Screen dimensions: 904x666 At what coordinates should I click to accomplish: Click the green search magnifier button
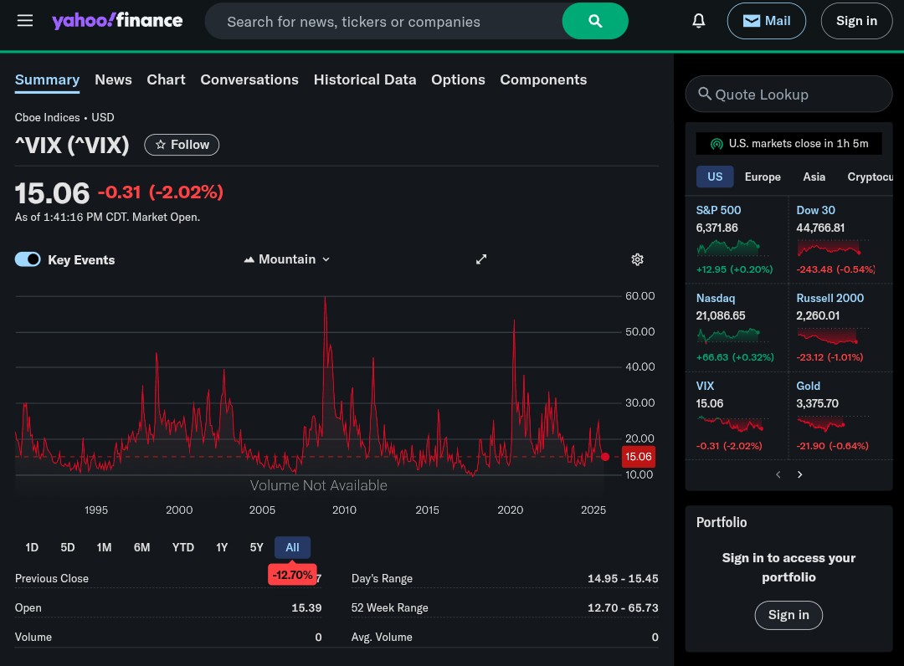595,21
